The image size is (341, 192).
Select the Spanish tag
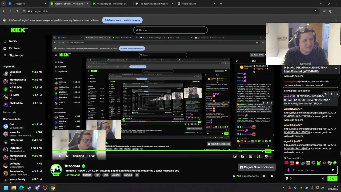pyautogui.click(x=87, y=175)
